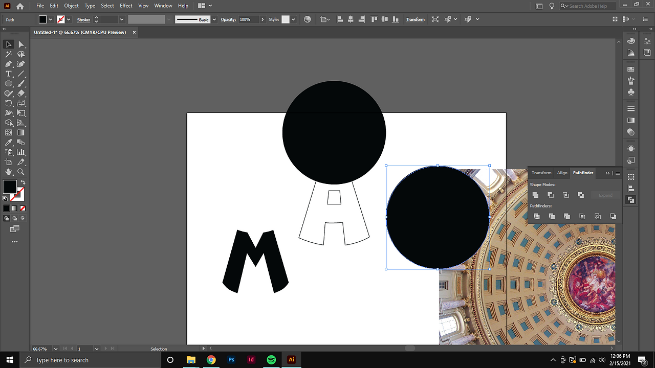This screenshot has height=368, width=655.
Task: Select the Artboard tool
Action: tap(9, 162)
